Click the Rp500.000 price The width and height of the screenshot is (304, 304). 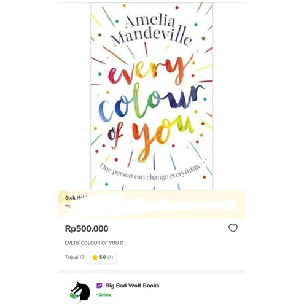87,228
